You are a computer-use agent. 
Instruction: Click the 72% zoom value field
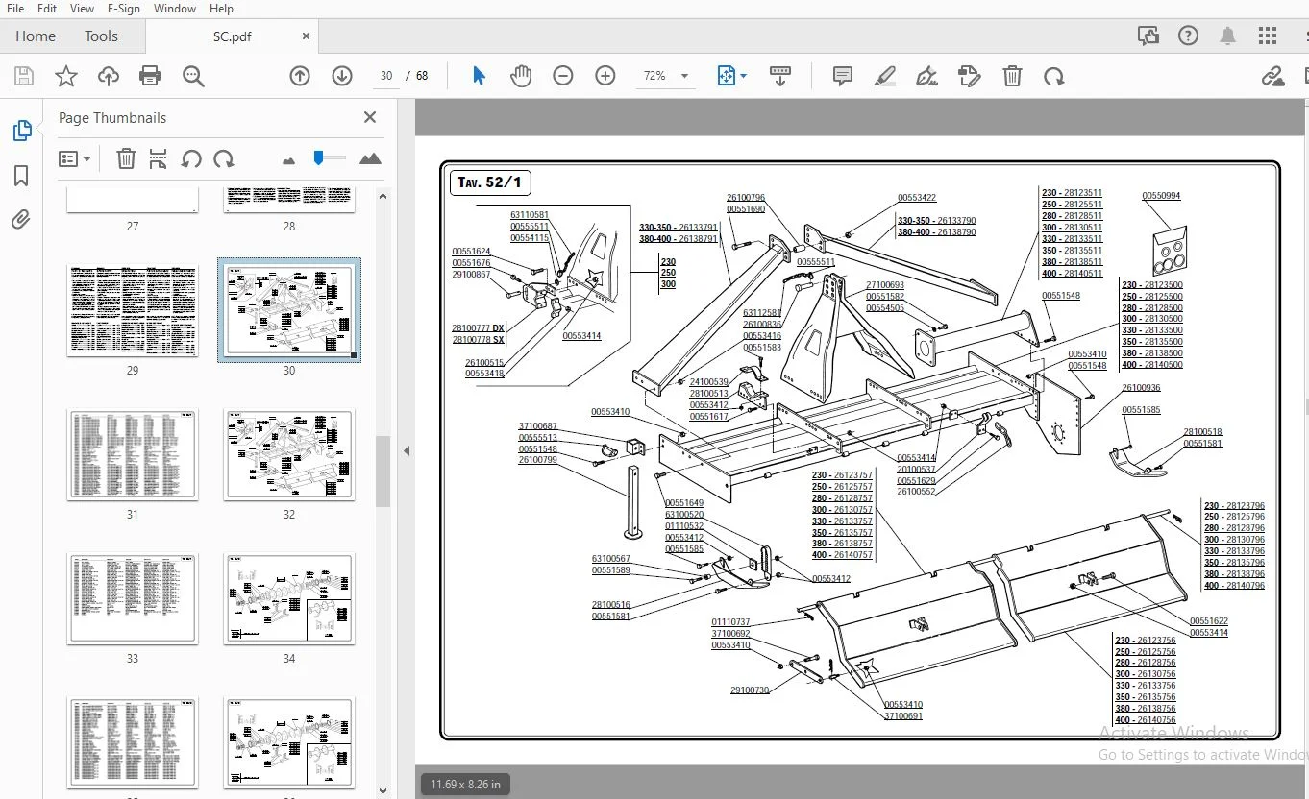tap(655, 76)
